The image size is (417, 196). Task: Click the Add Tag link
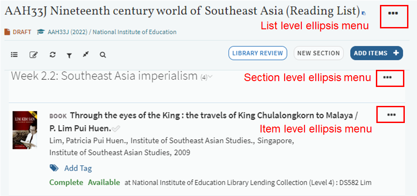click(x=78, y=168)
